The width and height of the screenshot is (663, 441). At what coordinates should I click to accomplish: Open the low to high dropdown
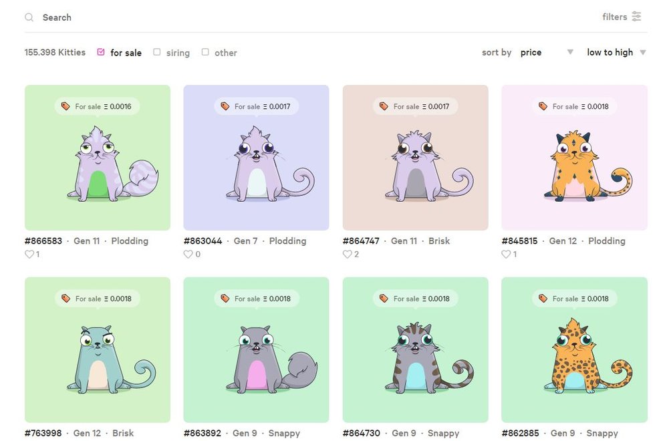[x=616, y=52]
